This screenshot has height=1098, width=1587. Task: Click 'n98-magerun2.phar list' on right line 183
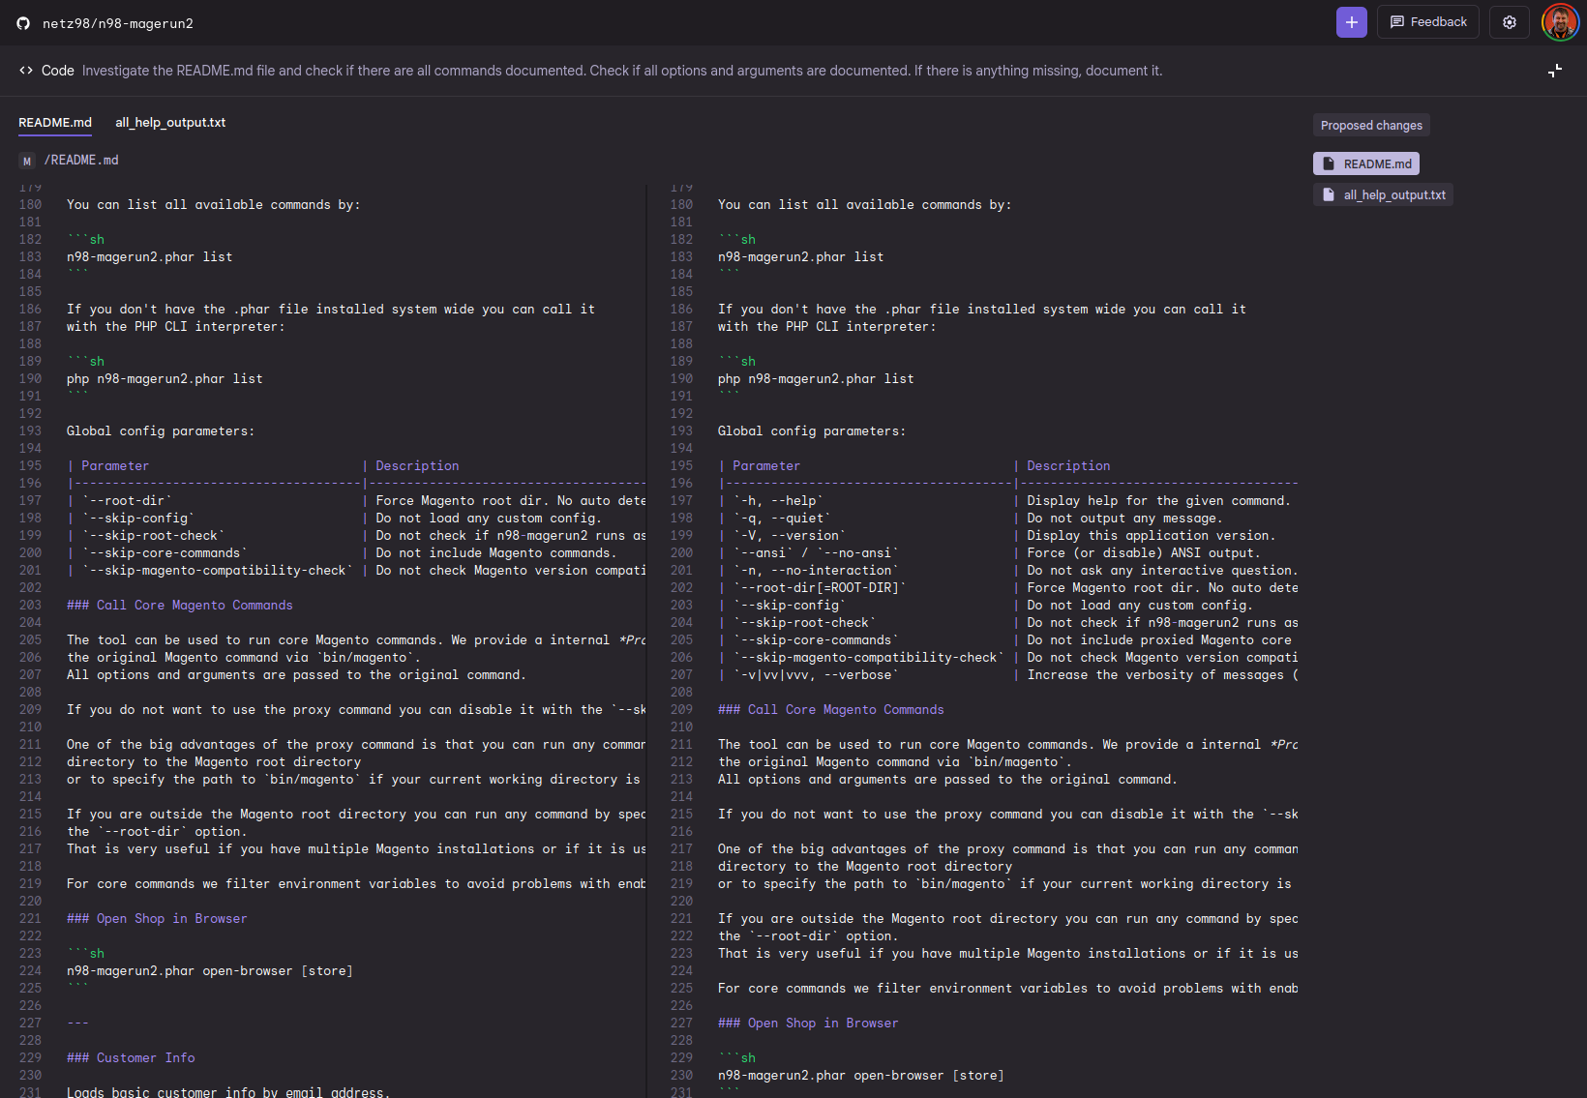pos(800,257)
